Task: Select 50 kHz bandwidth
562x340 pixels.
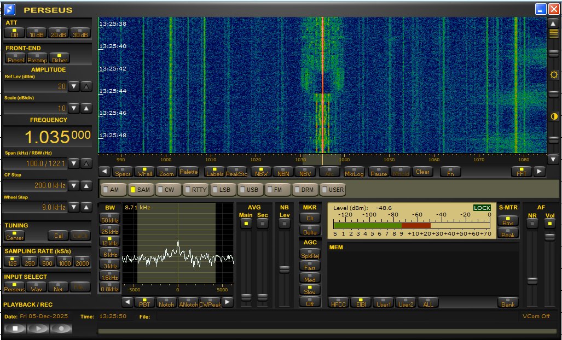Action: pyautogui.click(x=109, y=218)
